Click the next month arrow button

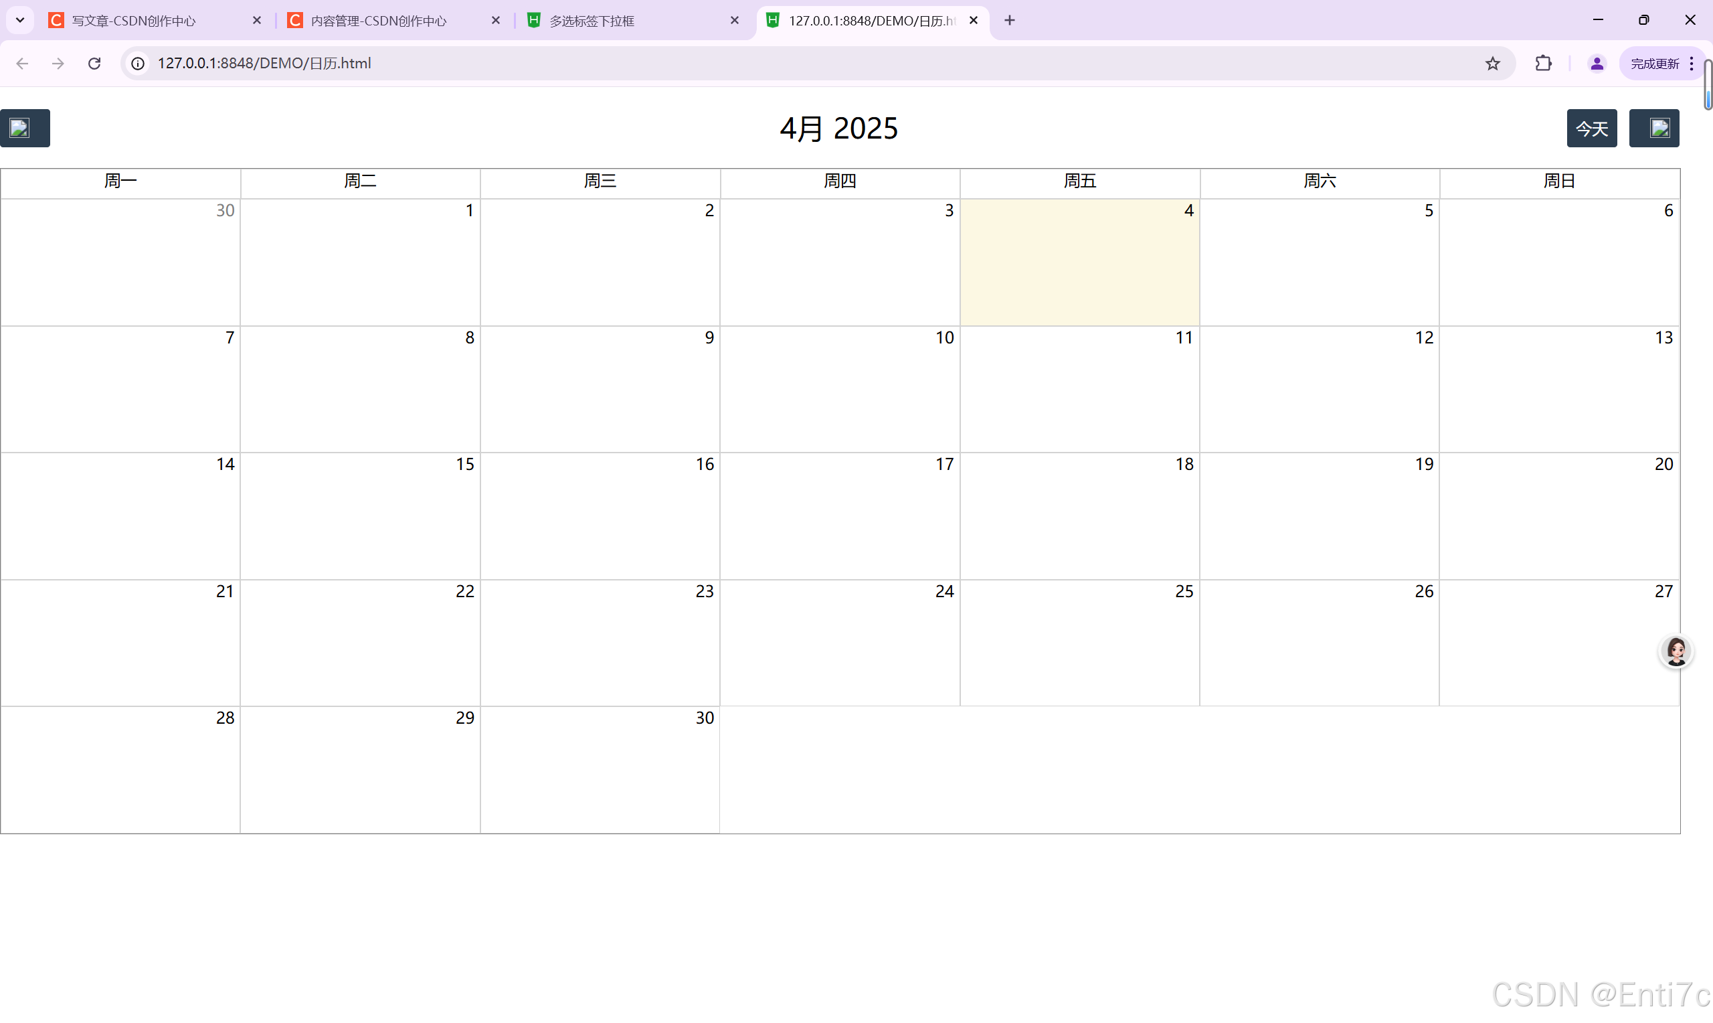[1653, 129]
